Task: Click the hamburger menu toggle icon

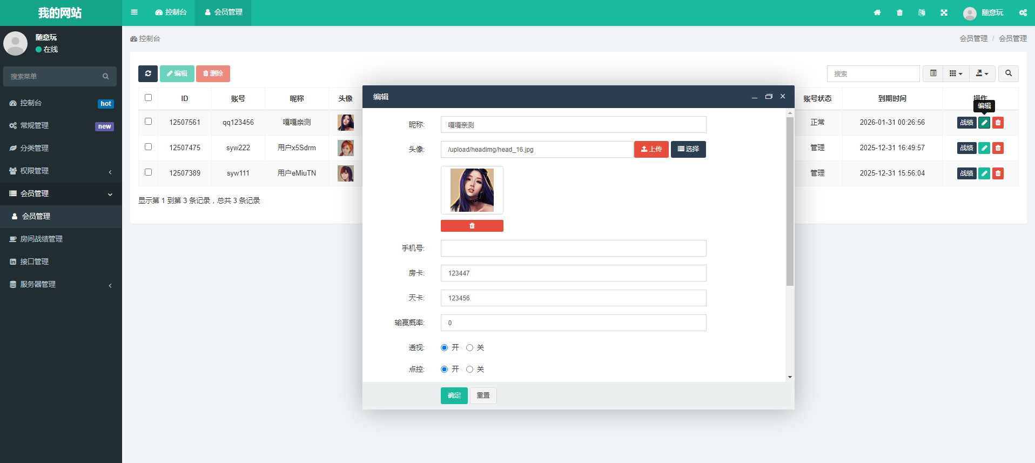Action: point(134,12)
